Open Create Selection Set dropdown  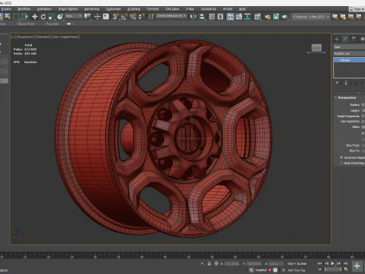point(172,16)
